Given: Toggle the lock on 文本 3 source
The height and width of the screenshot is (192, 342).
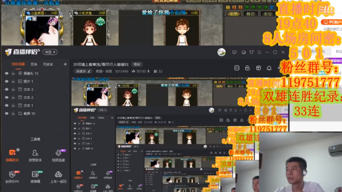Looking at the screenshot, I should click(x=13, y=90).
